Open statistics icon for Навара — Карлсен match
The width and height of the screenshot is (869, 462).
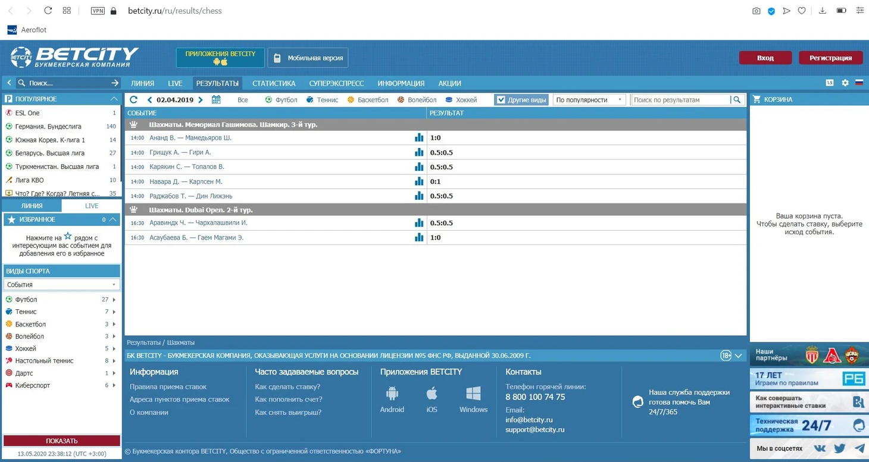pyautogui.click(x=419, y=181)
